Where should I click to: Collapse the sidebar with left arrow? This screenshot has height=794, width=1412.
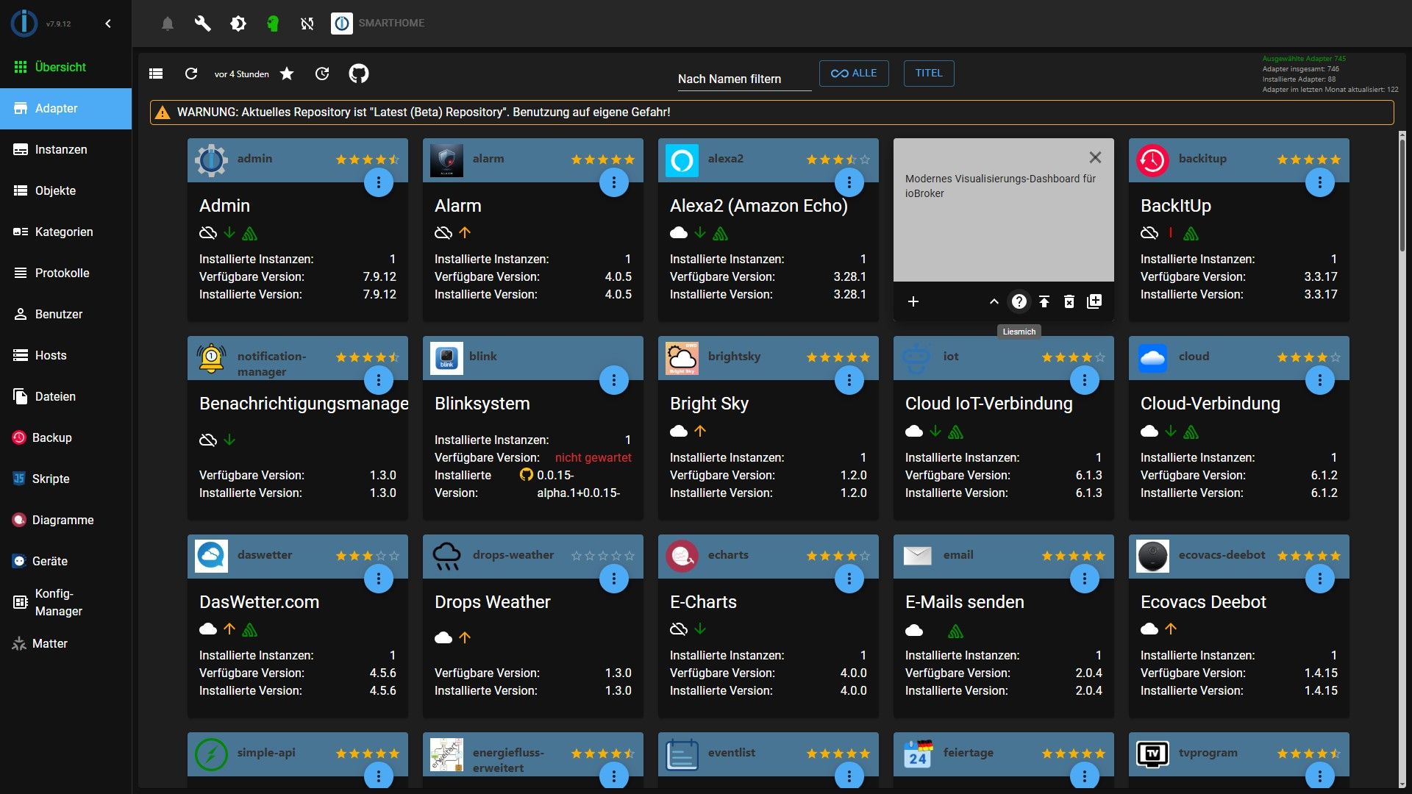click(x=108, y=24)
